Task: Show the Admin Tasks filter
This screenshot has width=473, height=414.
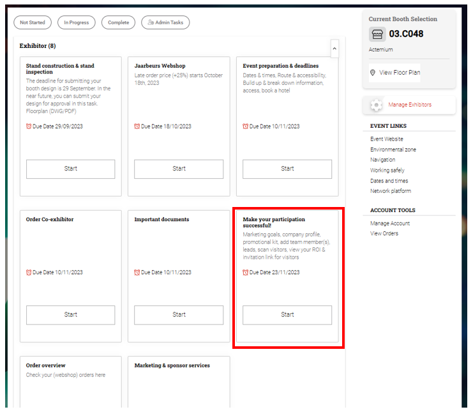Action: 165,22
